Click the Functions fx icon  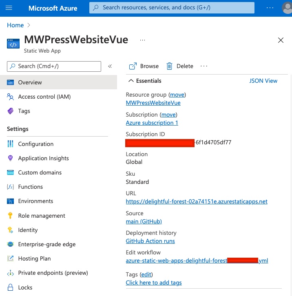coord(10,187)
